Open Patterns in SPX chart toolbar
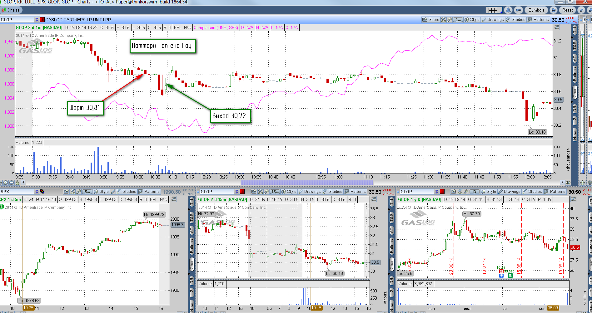The image size is (592, 313). coord(149,192)
